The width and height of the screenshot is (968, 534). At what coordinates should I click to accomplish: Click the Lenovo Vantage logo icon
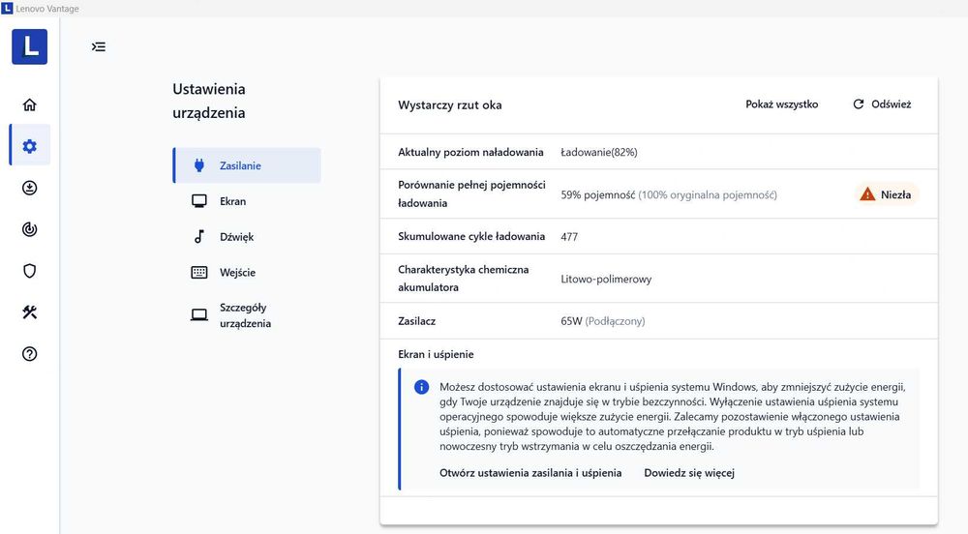(29, 46)
